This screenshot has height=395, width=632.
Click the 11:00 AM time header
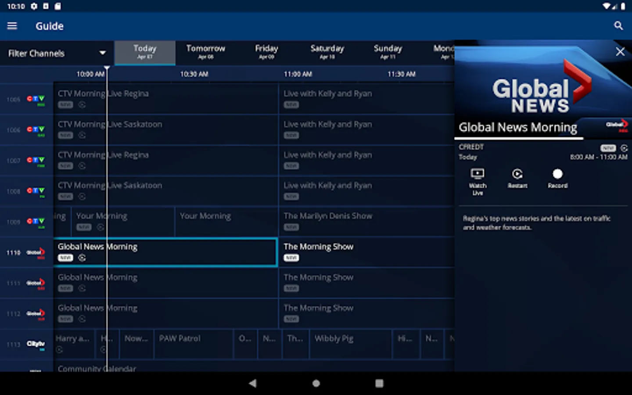[x=298, y=74]
